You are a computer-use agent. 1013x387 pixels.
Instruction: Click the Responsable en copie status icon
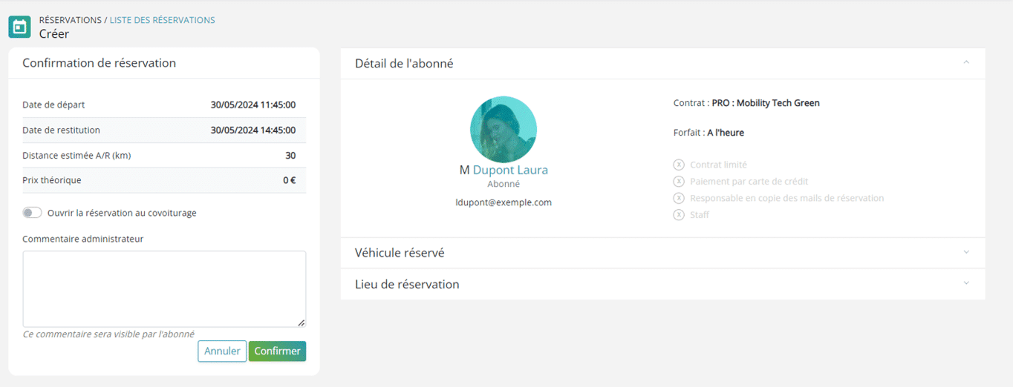coord(679,198)
